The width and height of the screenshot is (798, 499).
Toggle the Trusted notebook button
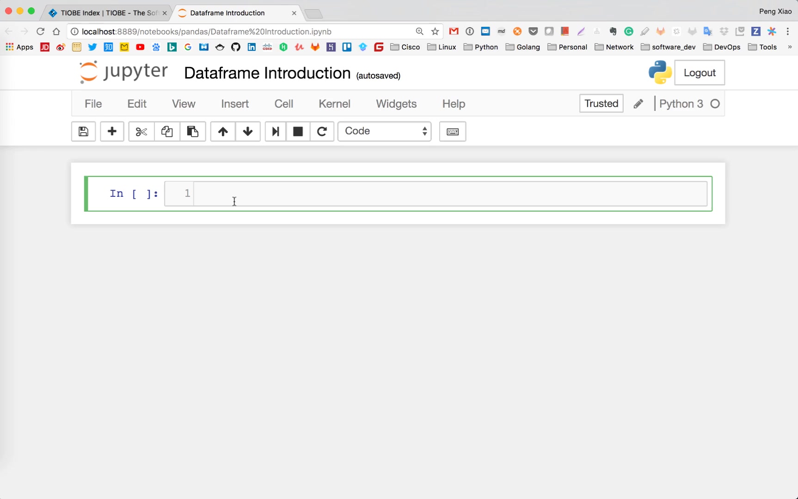(601, 103)
